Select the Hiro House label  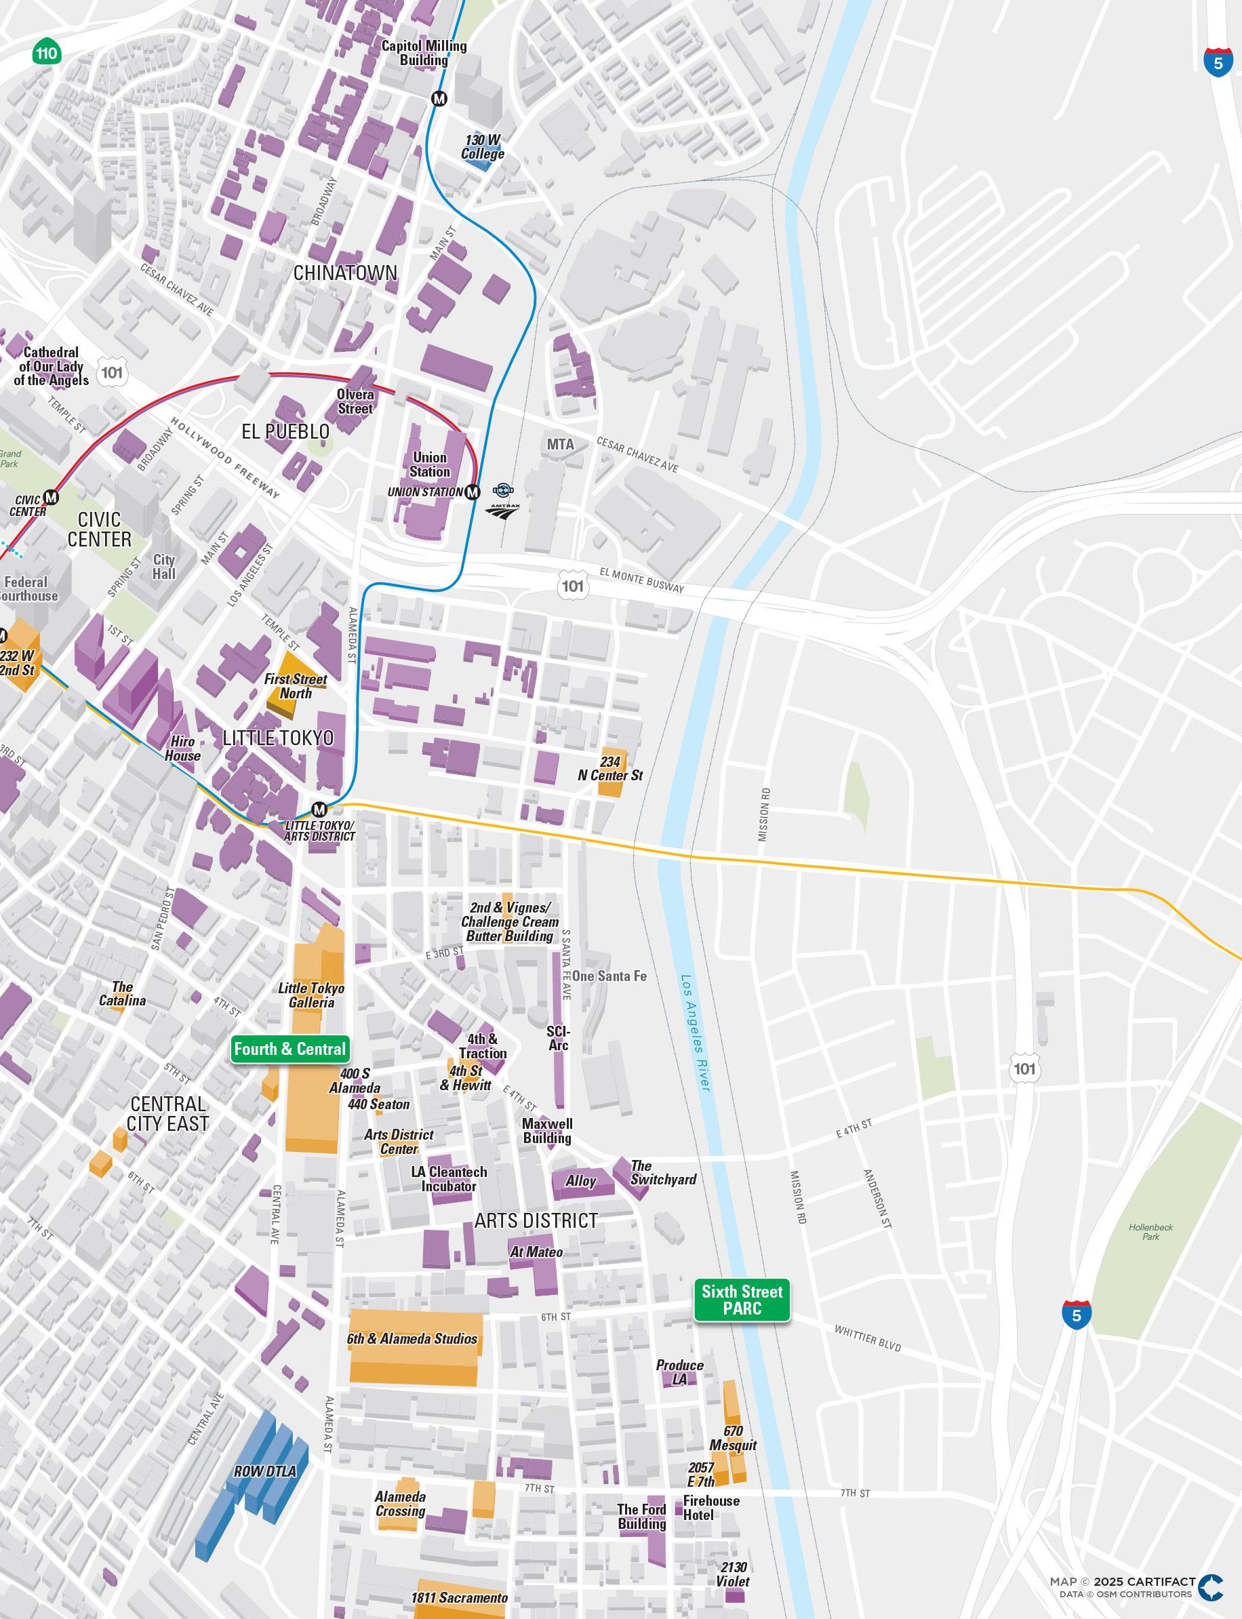pyautogui.click(x=182, y=748)
